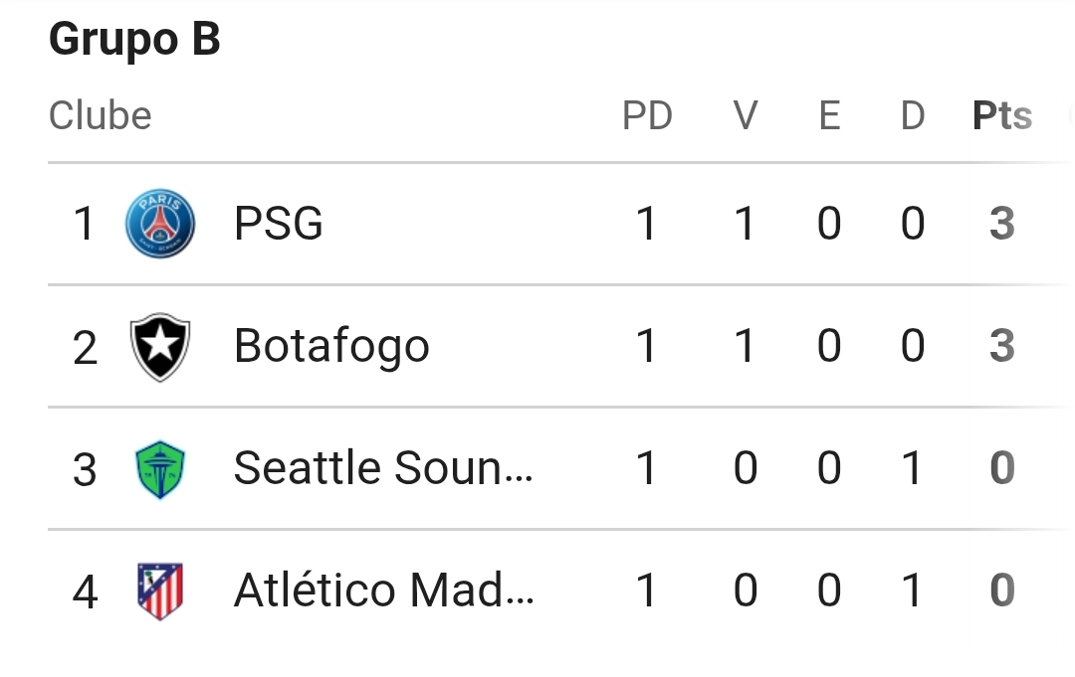Click the D losses column header
Viewport: 1075px width, 677px height.
pyautogui.click(x=913, y=116)
